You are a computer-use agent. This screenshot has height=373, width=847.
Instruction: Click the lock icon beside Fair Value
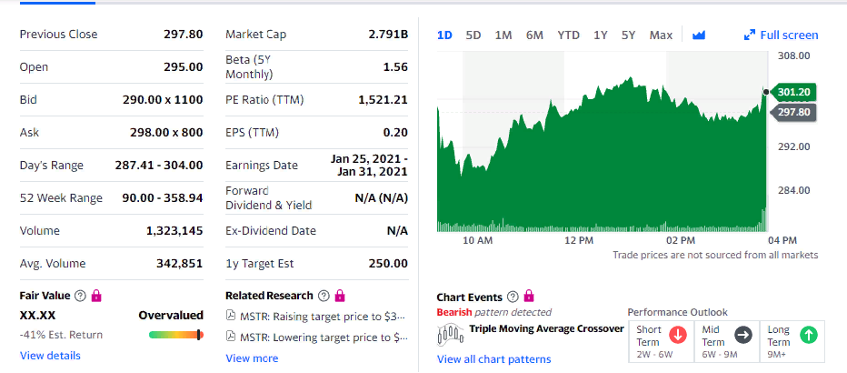point(96,296)
